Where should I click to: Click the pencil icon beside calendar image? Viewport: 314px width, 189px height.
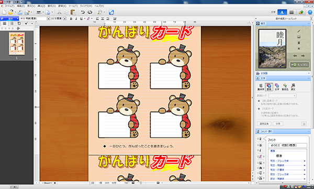(299, 31)
